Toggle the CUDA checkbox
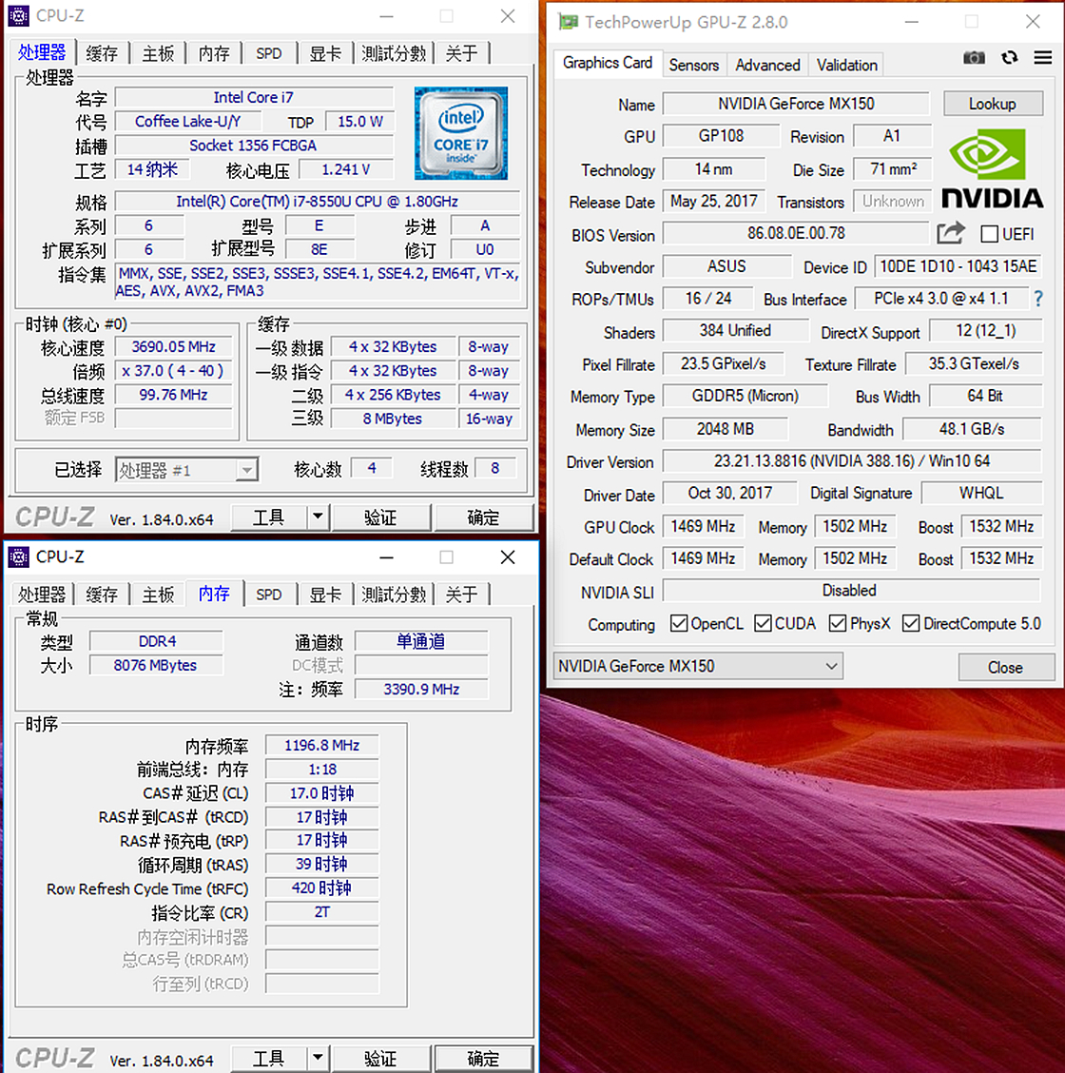1065x1073 pixels. (x=762, y=623)
